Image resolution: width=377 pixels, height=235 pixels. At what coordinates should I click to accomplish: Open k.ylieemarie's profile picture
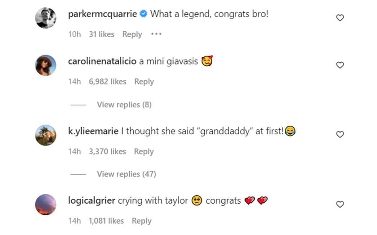pos(46,135)
